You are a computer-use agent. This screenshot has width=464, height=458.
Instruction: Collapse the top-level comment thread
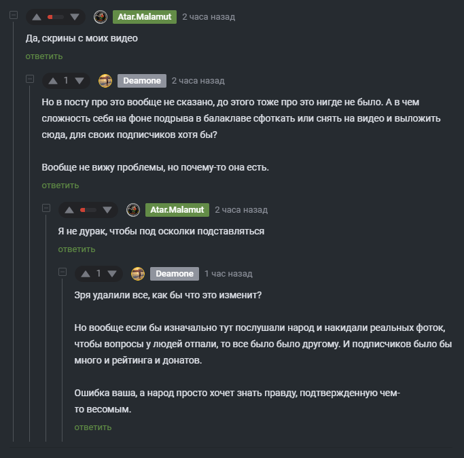(x=14, y=14)
